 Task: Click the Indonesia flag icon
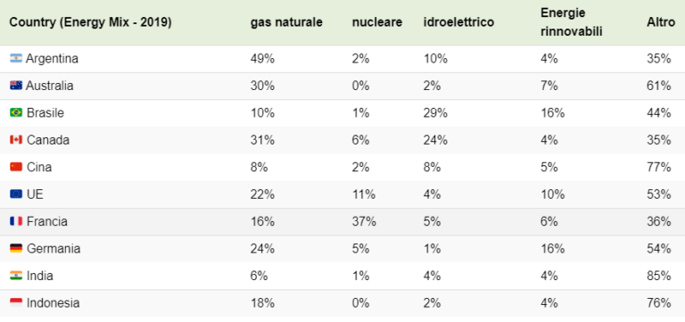click(16, 302)
